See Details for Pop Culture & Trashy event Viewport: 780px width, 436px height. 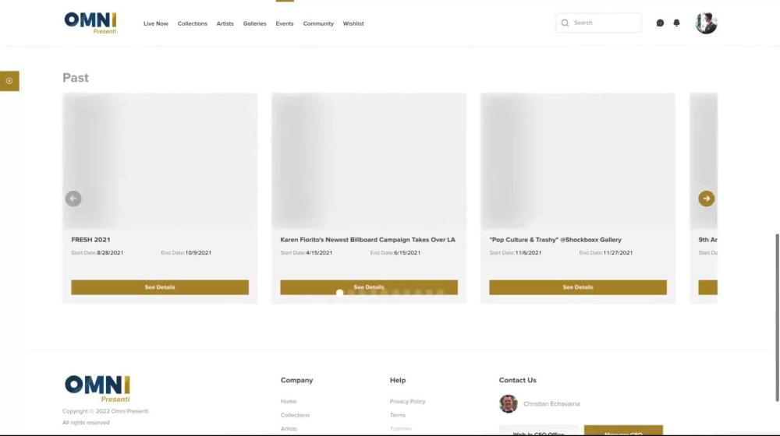(577, 287)
